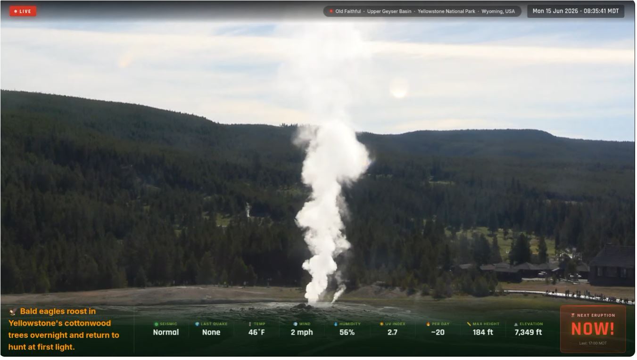Image resolution: width=637 pixels, height=360 pixels.
Task: Click the max height value "184 ft"
Action: 483,332
